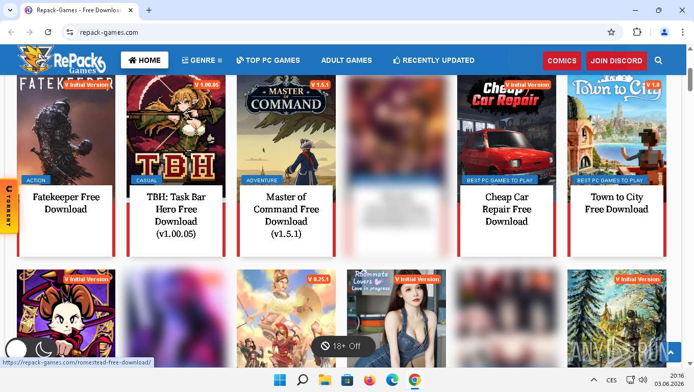Open site information icon in address bar
This screenshot has width=694, height=392.
70,32
